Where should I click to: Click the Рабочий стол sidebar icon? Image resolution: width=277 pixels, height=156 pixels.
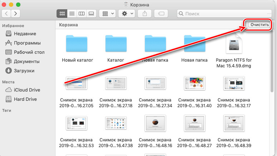click(9, 52)
